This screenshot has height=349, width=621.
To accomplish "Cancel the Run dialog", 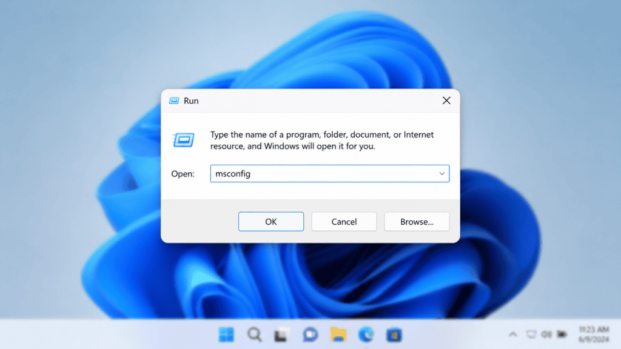I will point(344,222).
